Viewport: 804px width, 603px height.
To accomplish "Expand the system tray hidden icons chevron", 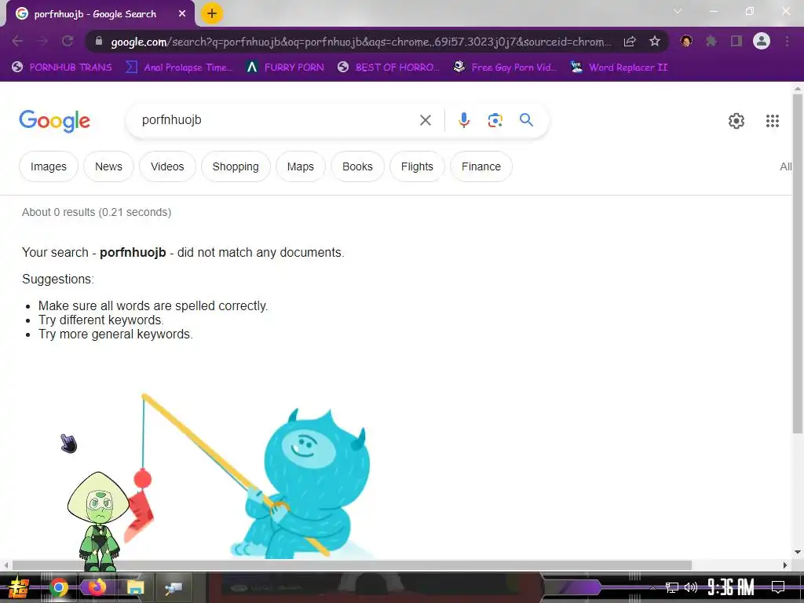I will tap(652, 587).
